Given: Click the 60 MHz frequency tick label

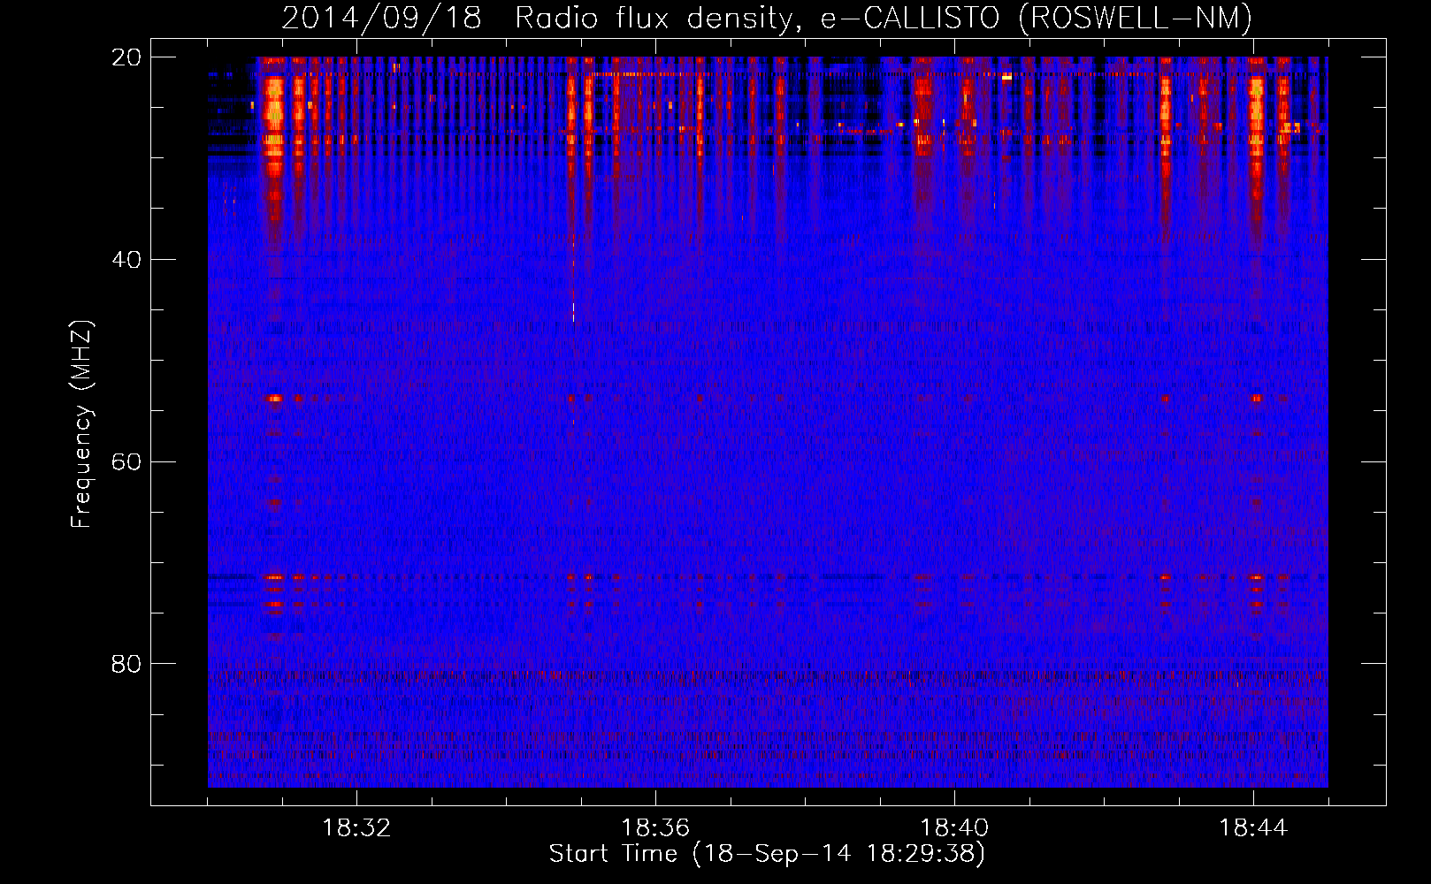Looking at the screenshot, I should tap(126, 461).
